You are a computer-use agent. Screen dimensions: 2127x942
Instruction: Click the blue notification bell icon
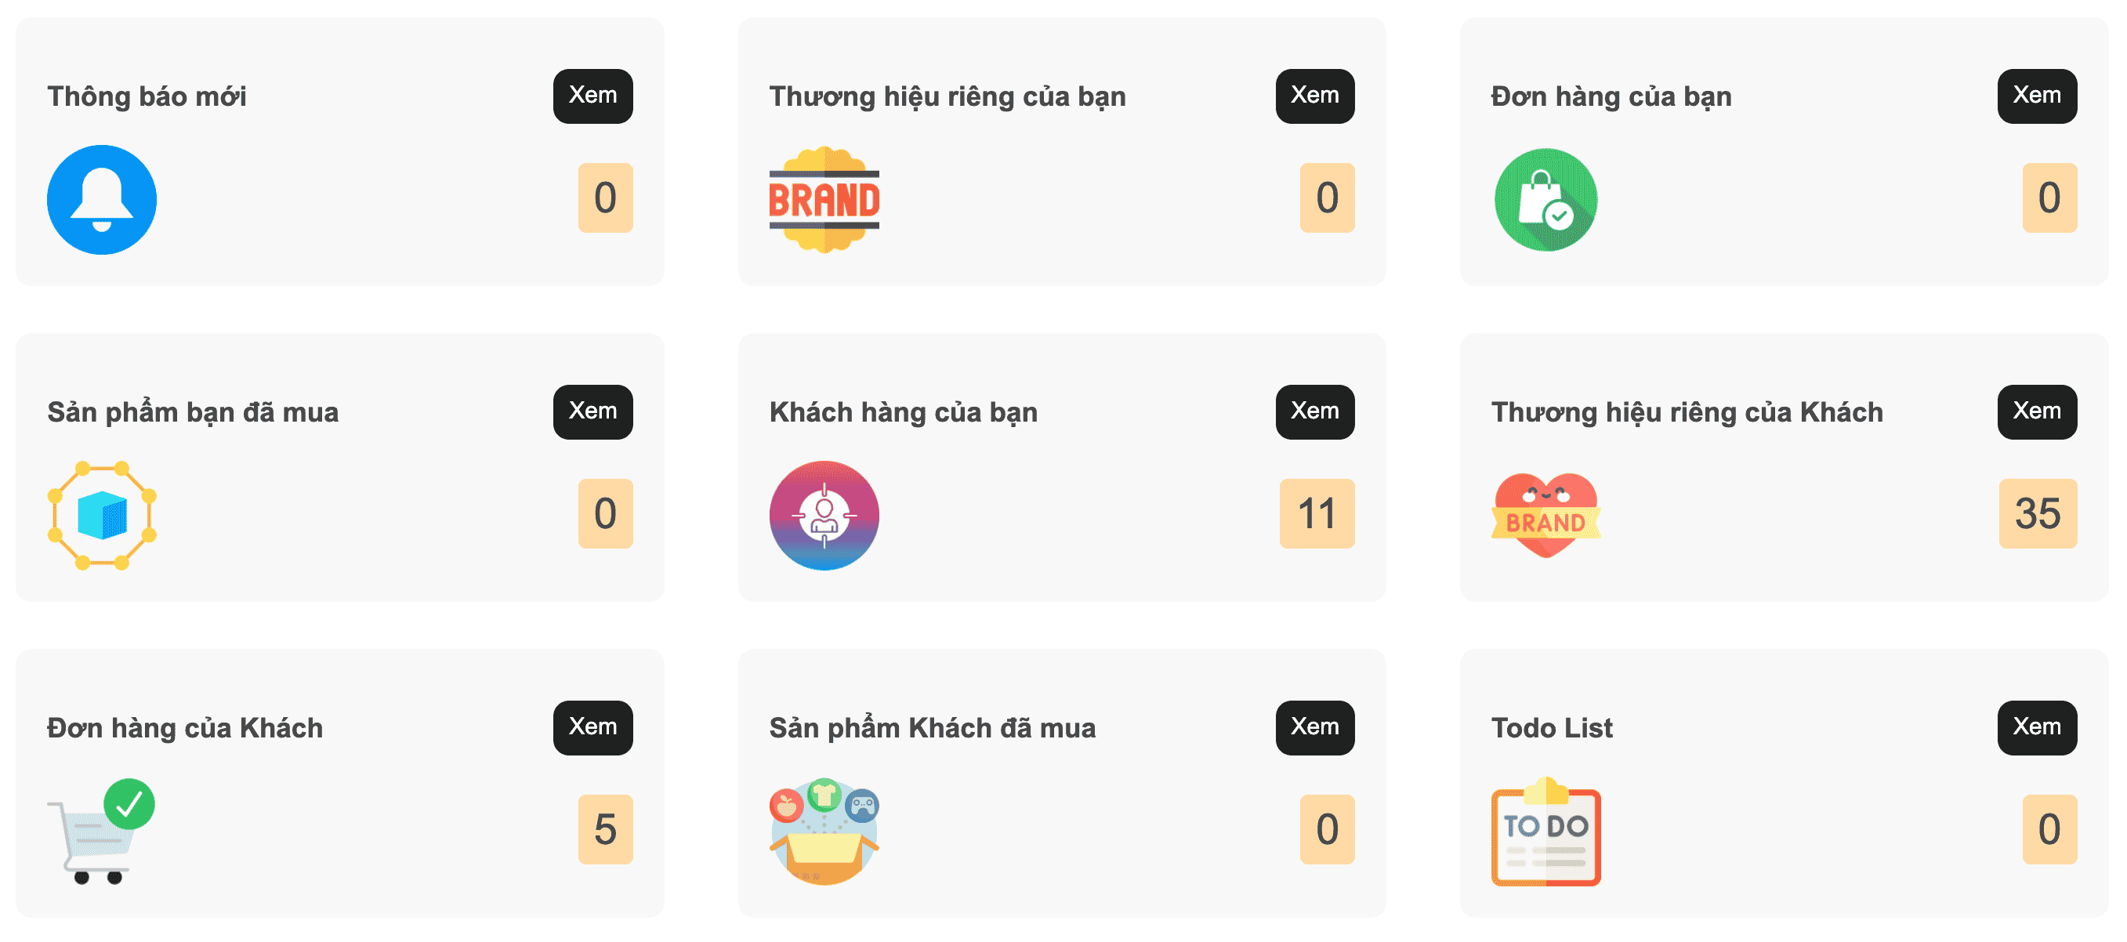click(102, 200)
